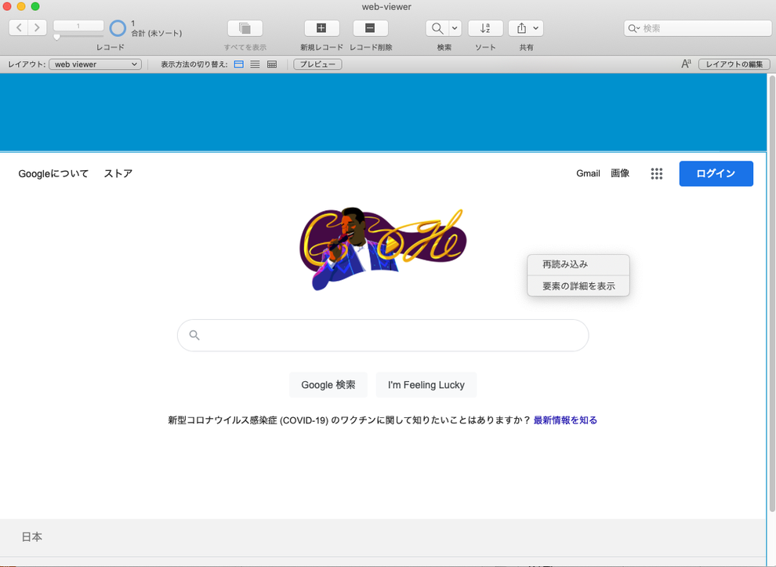Screen dimensions: 776x567
Task: Open the Layout popup menu
Action: 96,64
